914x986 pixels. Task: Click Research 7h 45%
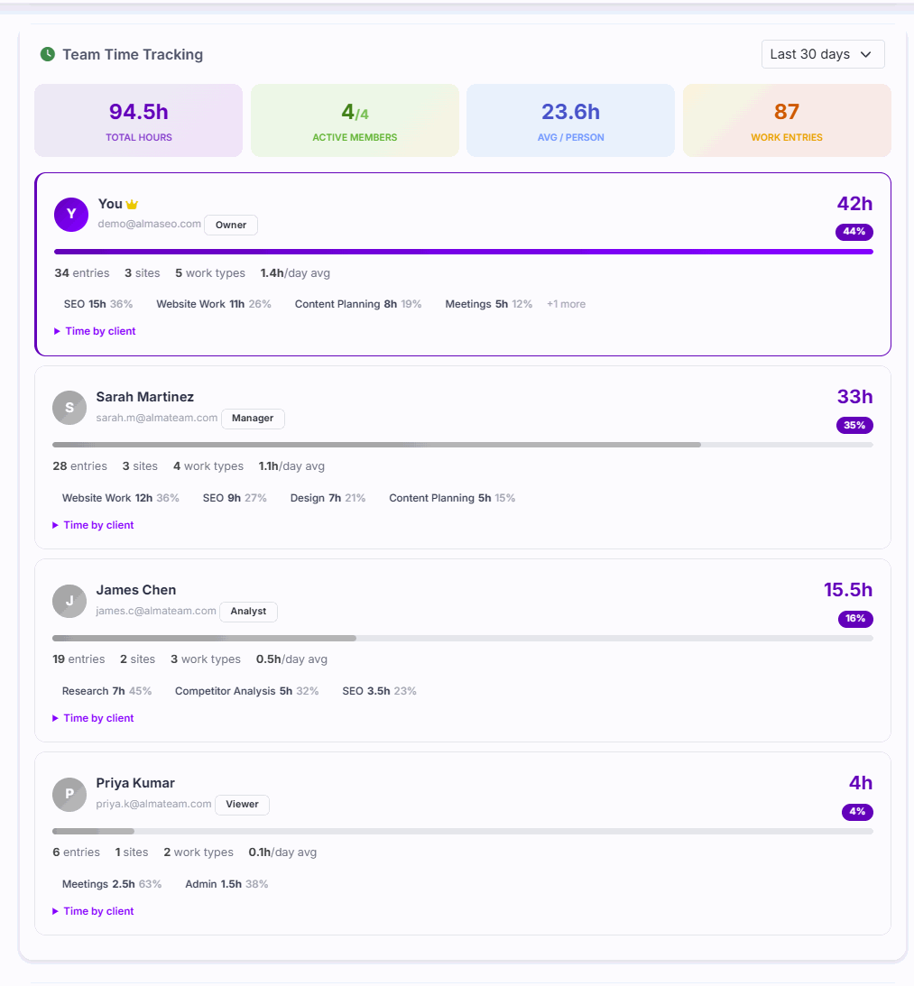107,691
